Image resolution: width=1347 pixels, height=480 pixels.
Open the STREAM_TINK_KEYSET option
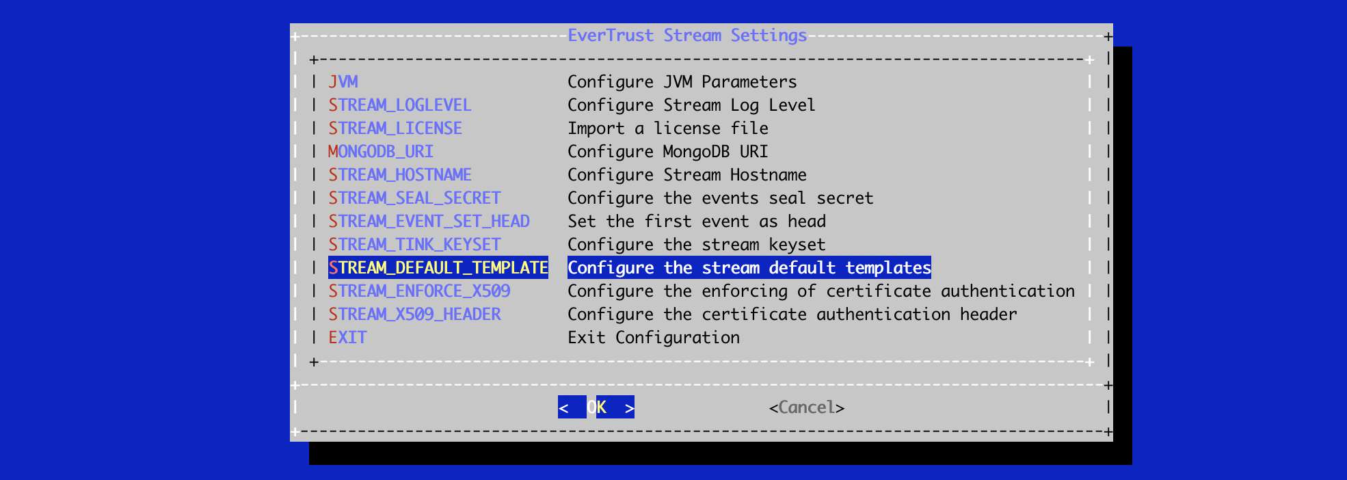414,245
